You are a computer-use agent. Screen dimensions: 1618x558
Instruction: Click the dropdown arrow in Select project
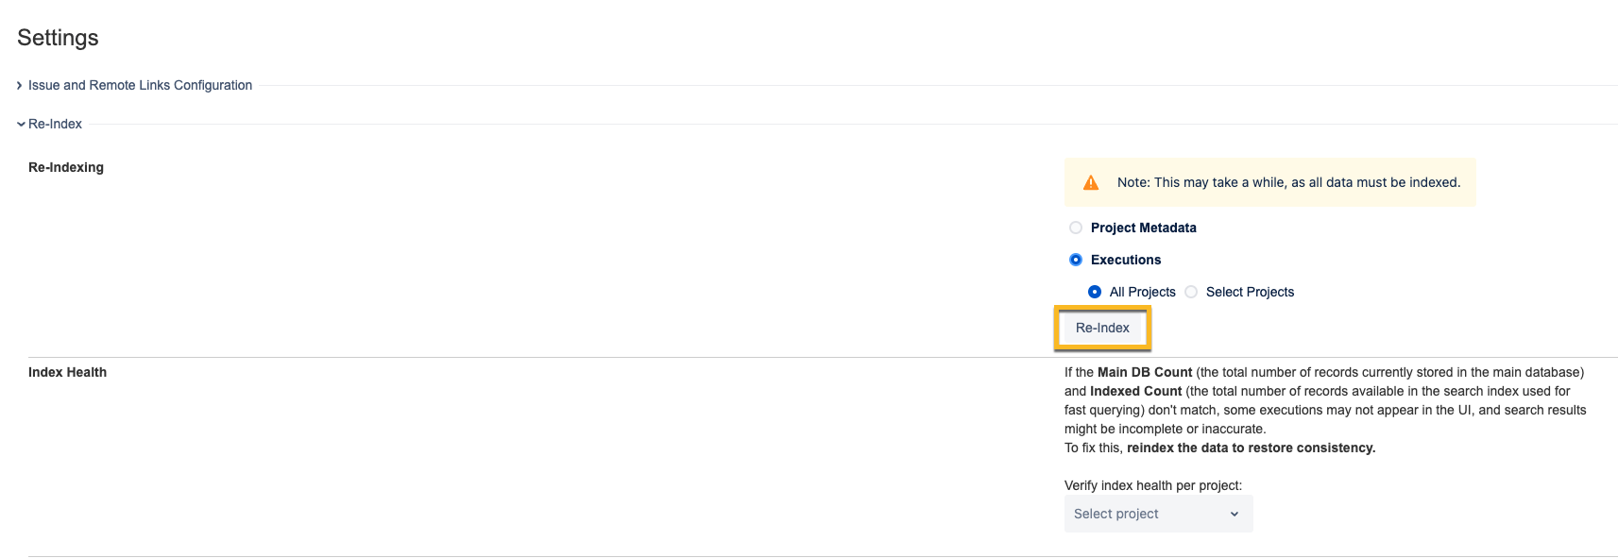click(1234, 514)
